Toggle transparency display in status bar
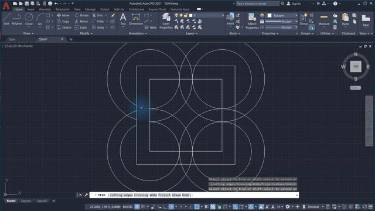 coord(213,207)
